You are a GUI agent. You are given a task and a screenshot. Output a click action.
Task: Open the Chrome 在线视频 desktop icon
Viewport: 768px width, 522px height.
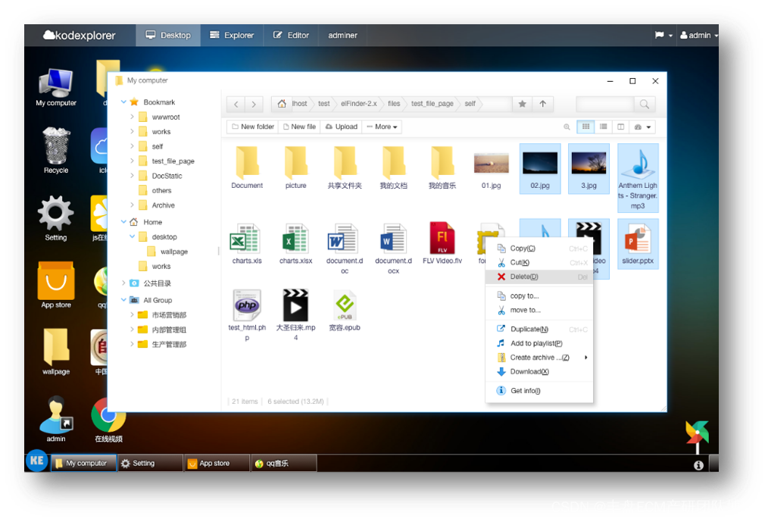click(108, 420)
